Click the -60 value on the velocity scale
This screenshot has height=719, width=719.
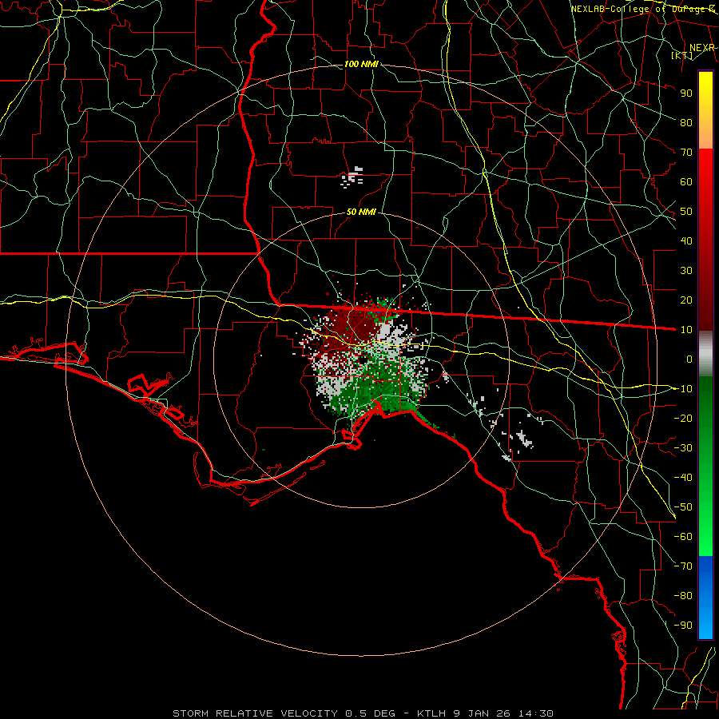point(683,537)
